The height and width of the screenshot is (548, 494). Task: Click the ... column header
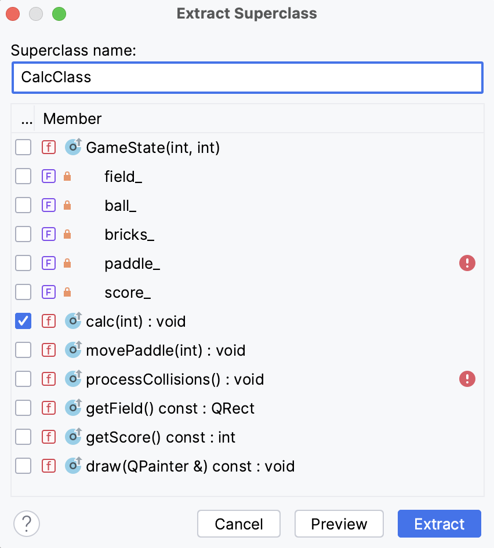25,119
